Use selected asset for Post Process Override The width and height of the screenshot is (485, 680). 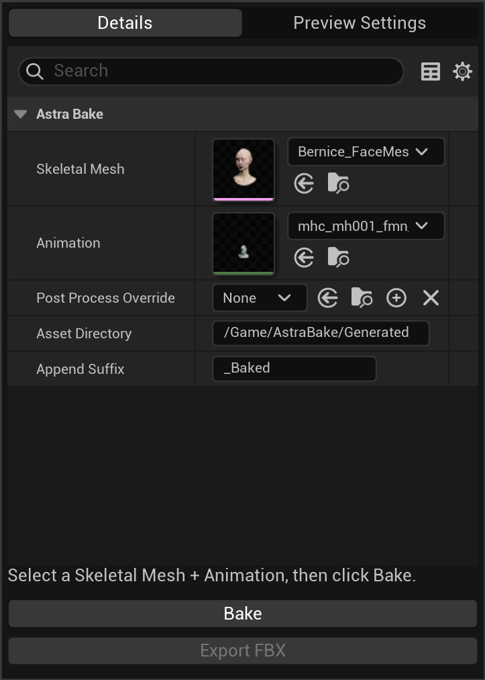pos(327,298)
